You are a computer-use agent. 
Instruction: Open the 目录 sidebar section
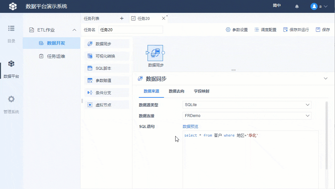11,34
